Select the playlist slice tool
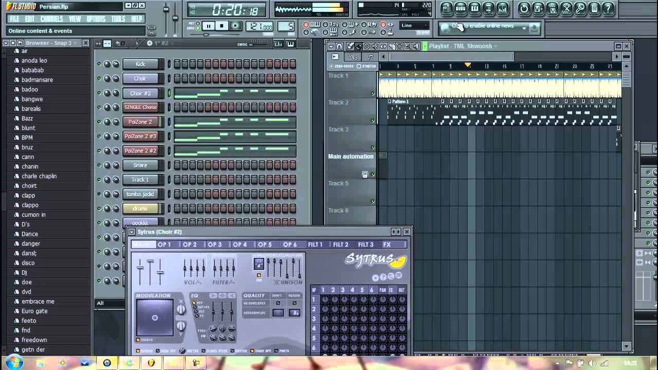This screenshot has width=658, height=370. pos(392,46)
